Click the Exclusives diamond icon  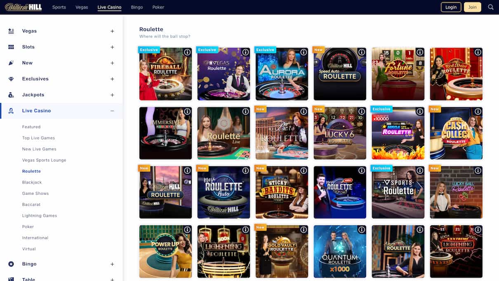click(x=11, y=79)
